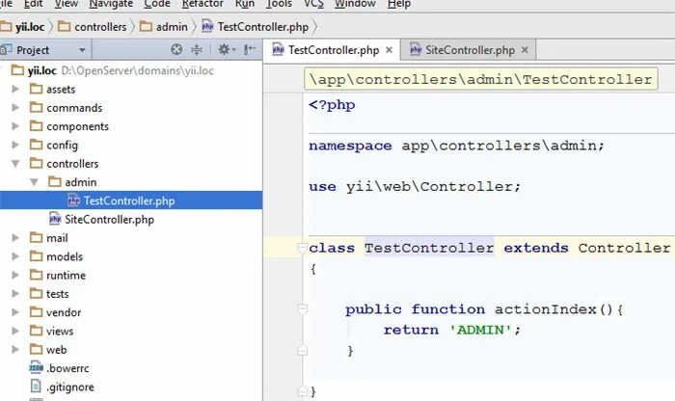Expand the mail folder arrow
Viewport: 675px width, 401px height.
pyautogui.click(x=15, y=237)
